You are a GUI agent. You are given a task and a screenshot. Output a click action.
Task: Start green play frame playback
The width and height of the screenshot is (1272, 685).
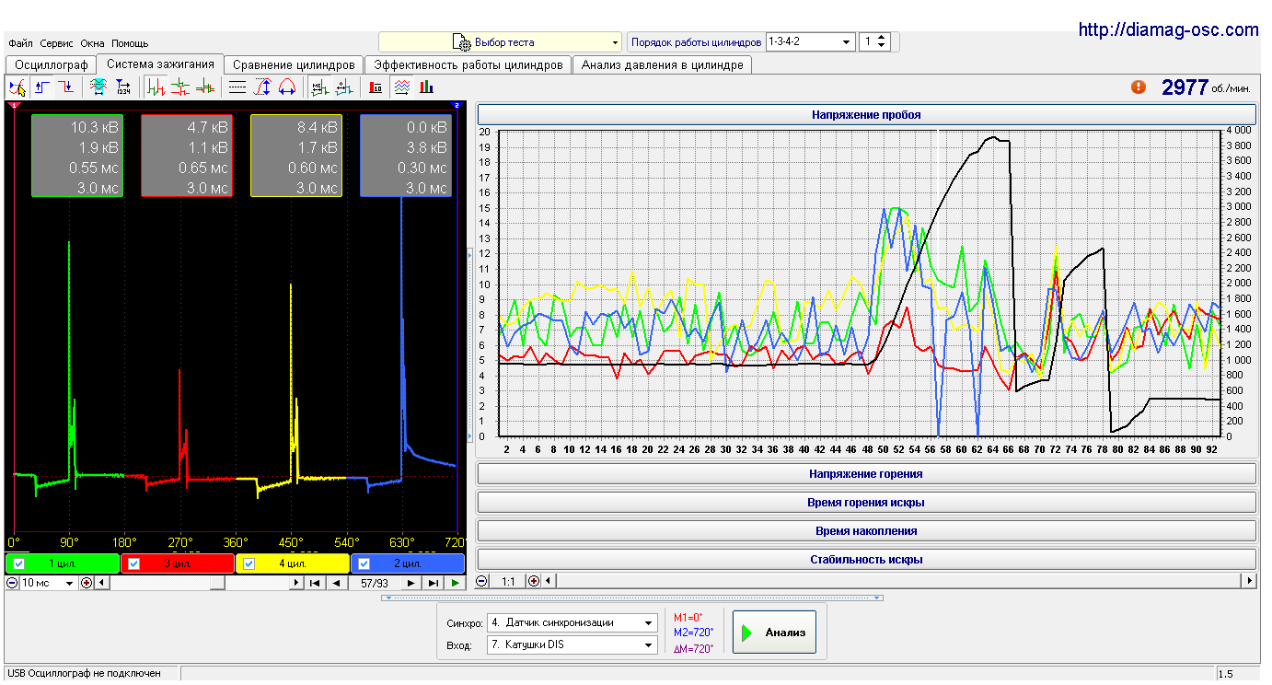pyautogui.click(x=456, y=583)
